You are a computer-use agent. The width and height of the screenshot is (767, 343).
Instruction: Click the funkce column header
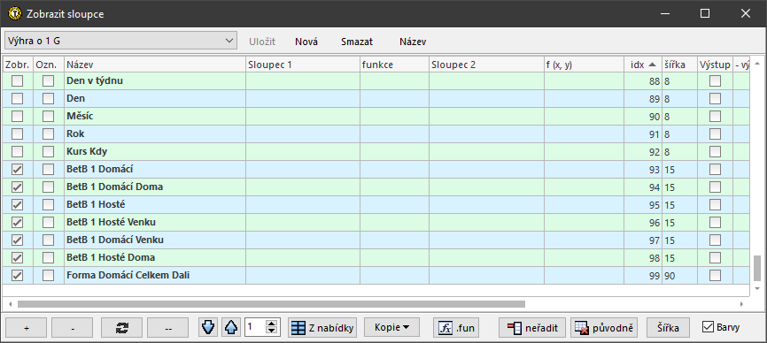(x=395, y=65)
